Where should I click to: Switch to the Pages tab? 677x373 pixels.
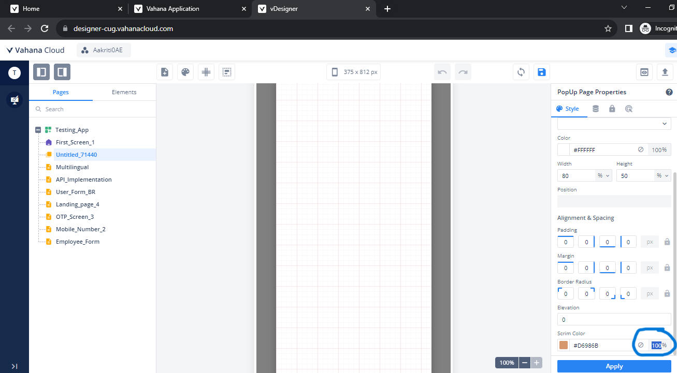61,92
